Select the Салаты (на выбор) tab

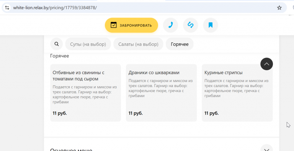pyautogui.click(x=138, y=44)
